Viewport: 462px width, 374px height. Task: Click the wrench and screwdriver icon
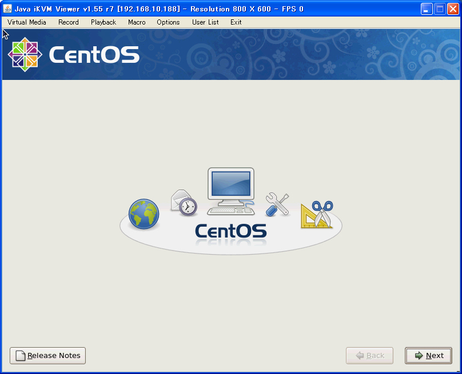[277, 204]
